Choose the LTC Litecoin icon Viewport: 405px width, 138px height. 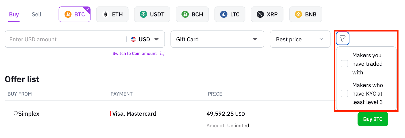coord(224,14)
